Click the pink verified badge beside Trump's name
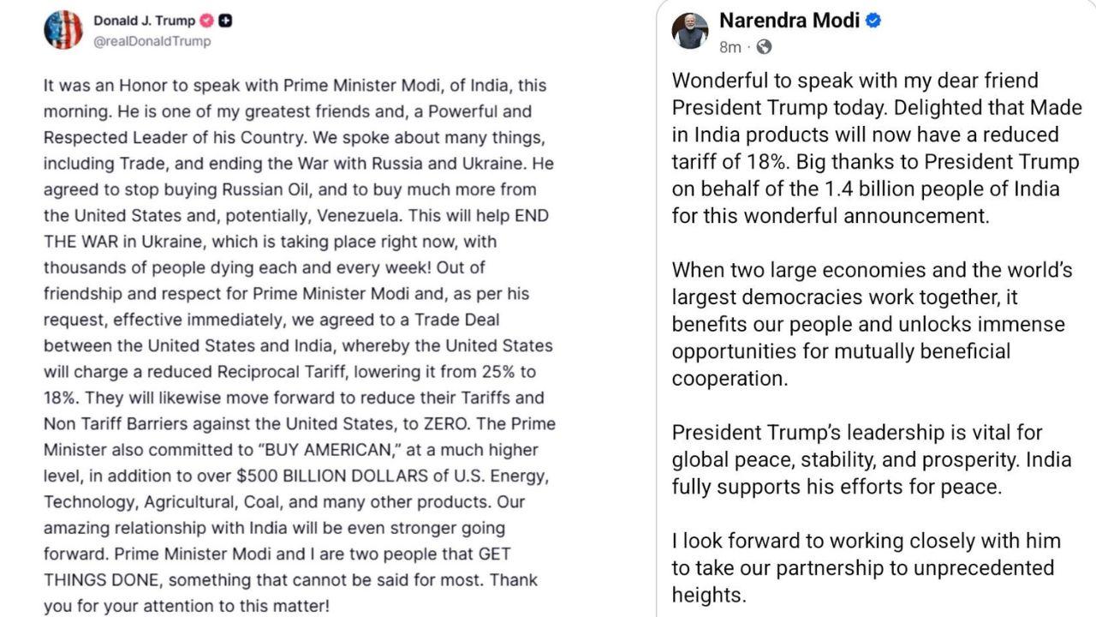The width and height of the screenshot is (1096, 617). 206,21
